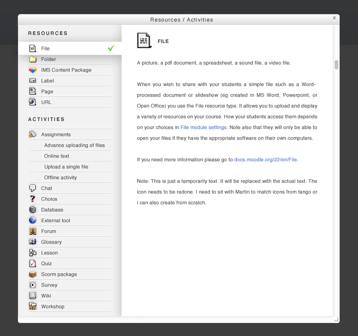
Task: Select the Choice activity
Action: (70, 199)
